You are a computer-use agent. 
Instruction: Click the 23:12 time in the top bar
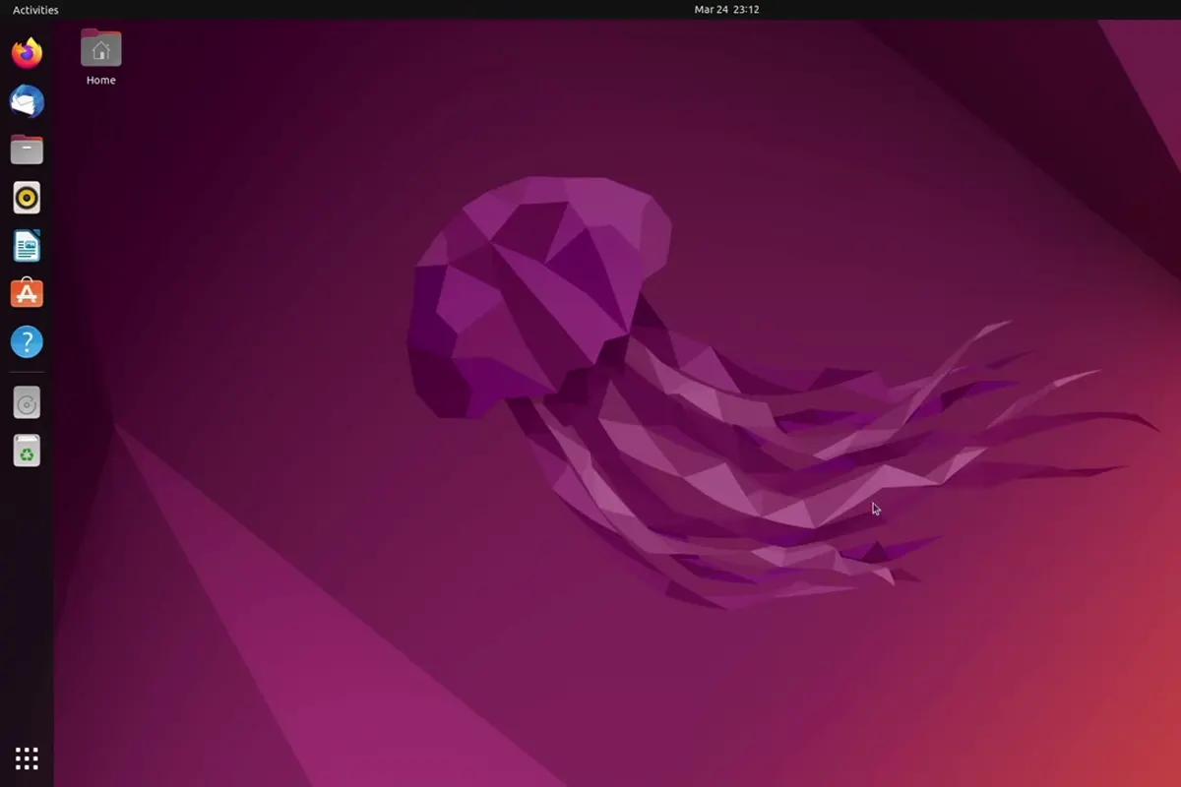click(x=745, y=10)
